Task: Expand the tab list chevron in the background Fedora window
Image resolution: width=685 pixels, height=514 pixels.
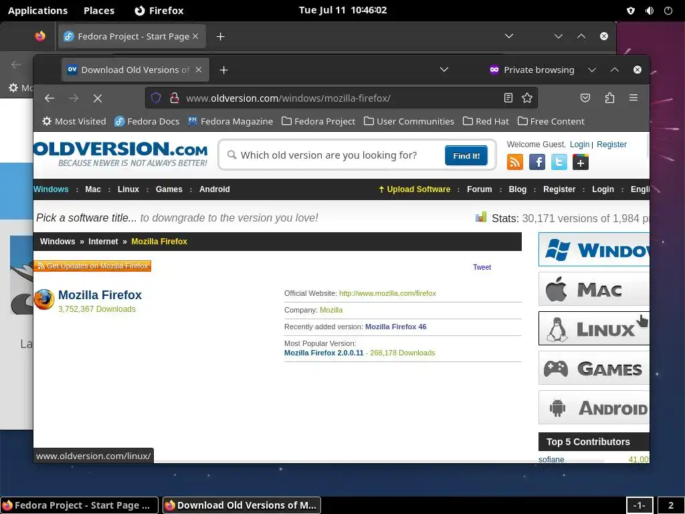Action: click(x=509, y=36)
